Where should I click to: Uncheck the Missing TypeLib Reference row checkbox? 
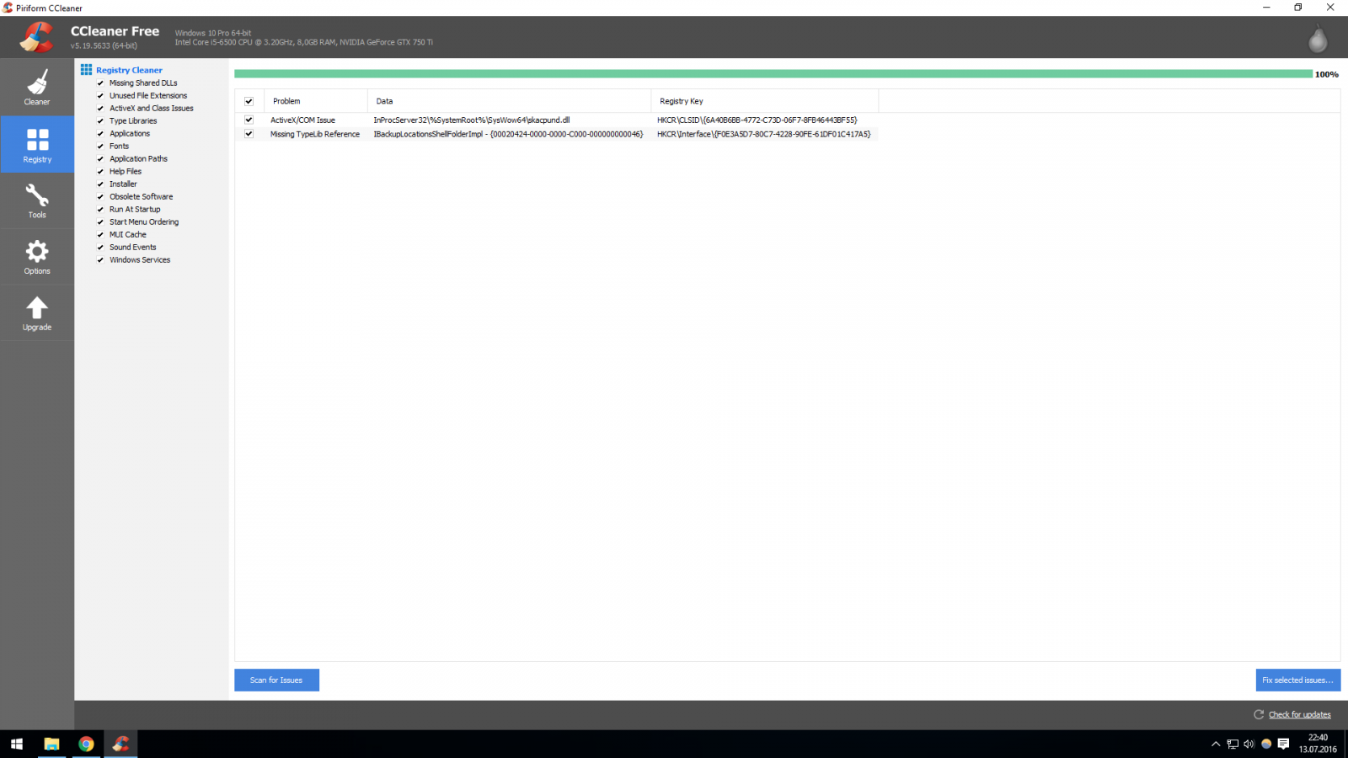249,133
